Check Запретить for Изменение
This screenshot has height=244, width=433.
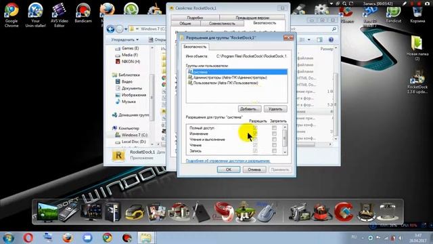tap(274, 134)
